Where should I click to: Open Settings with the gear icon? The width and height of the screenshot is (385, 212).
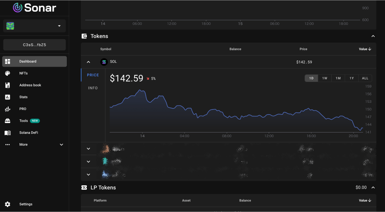pyautogui.click(x=8, y=204)
